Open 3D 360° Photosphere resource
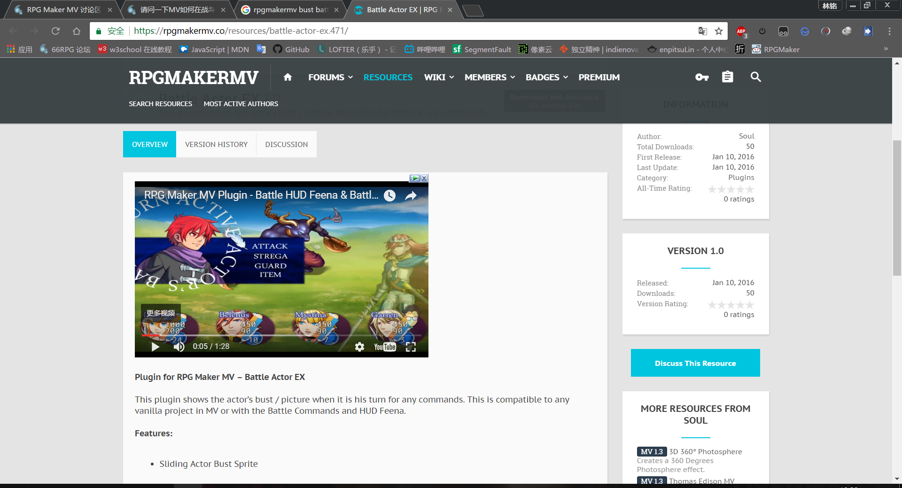The image size is (902, 488). pyautogui.click(x=705, y=451)
